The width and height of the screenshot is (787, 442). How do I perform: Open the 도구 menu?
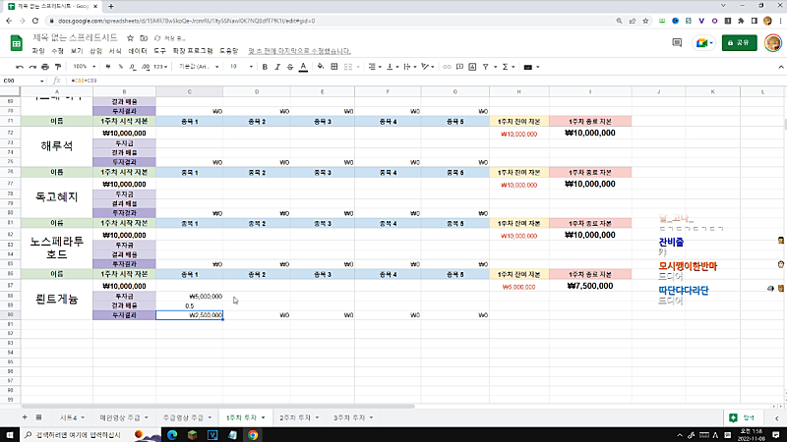pos(159,51)
